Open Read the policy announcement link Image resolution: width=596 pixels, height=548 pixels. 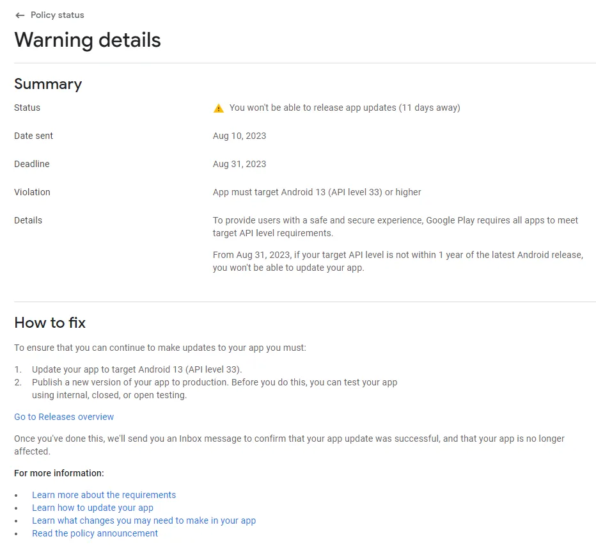pos(95,533)
